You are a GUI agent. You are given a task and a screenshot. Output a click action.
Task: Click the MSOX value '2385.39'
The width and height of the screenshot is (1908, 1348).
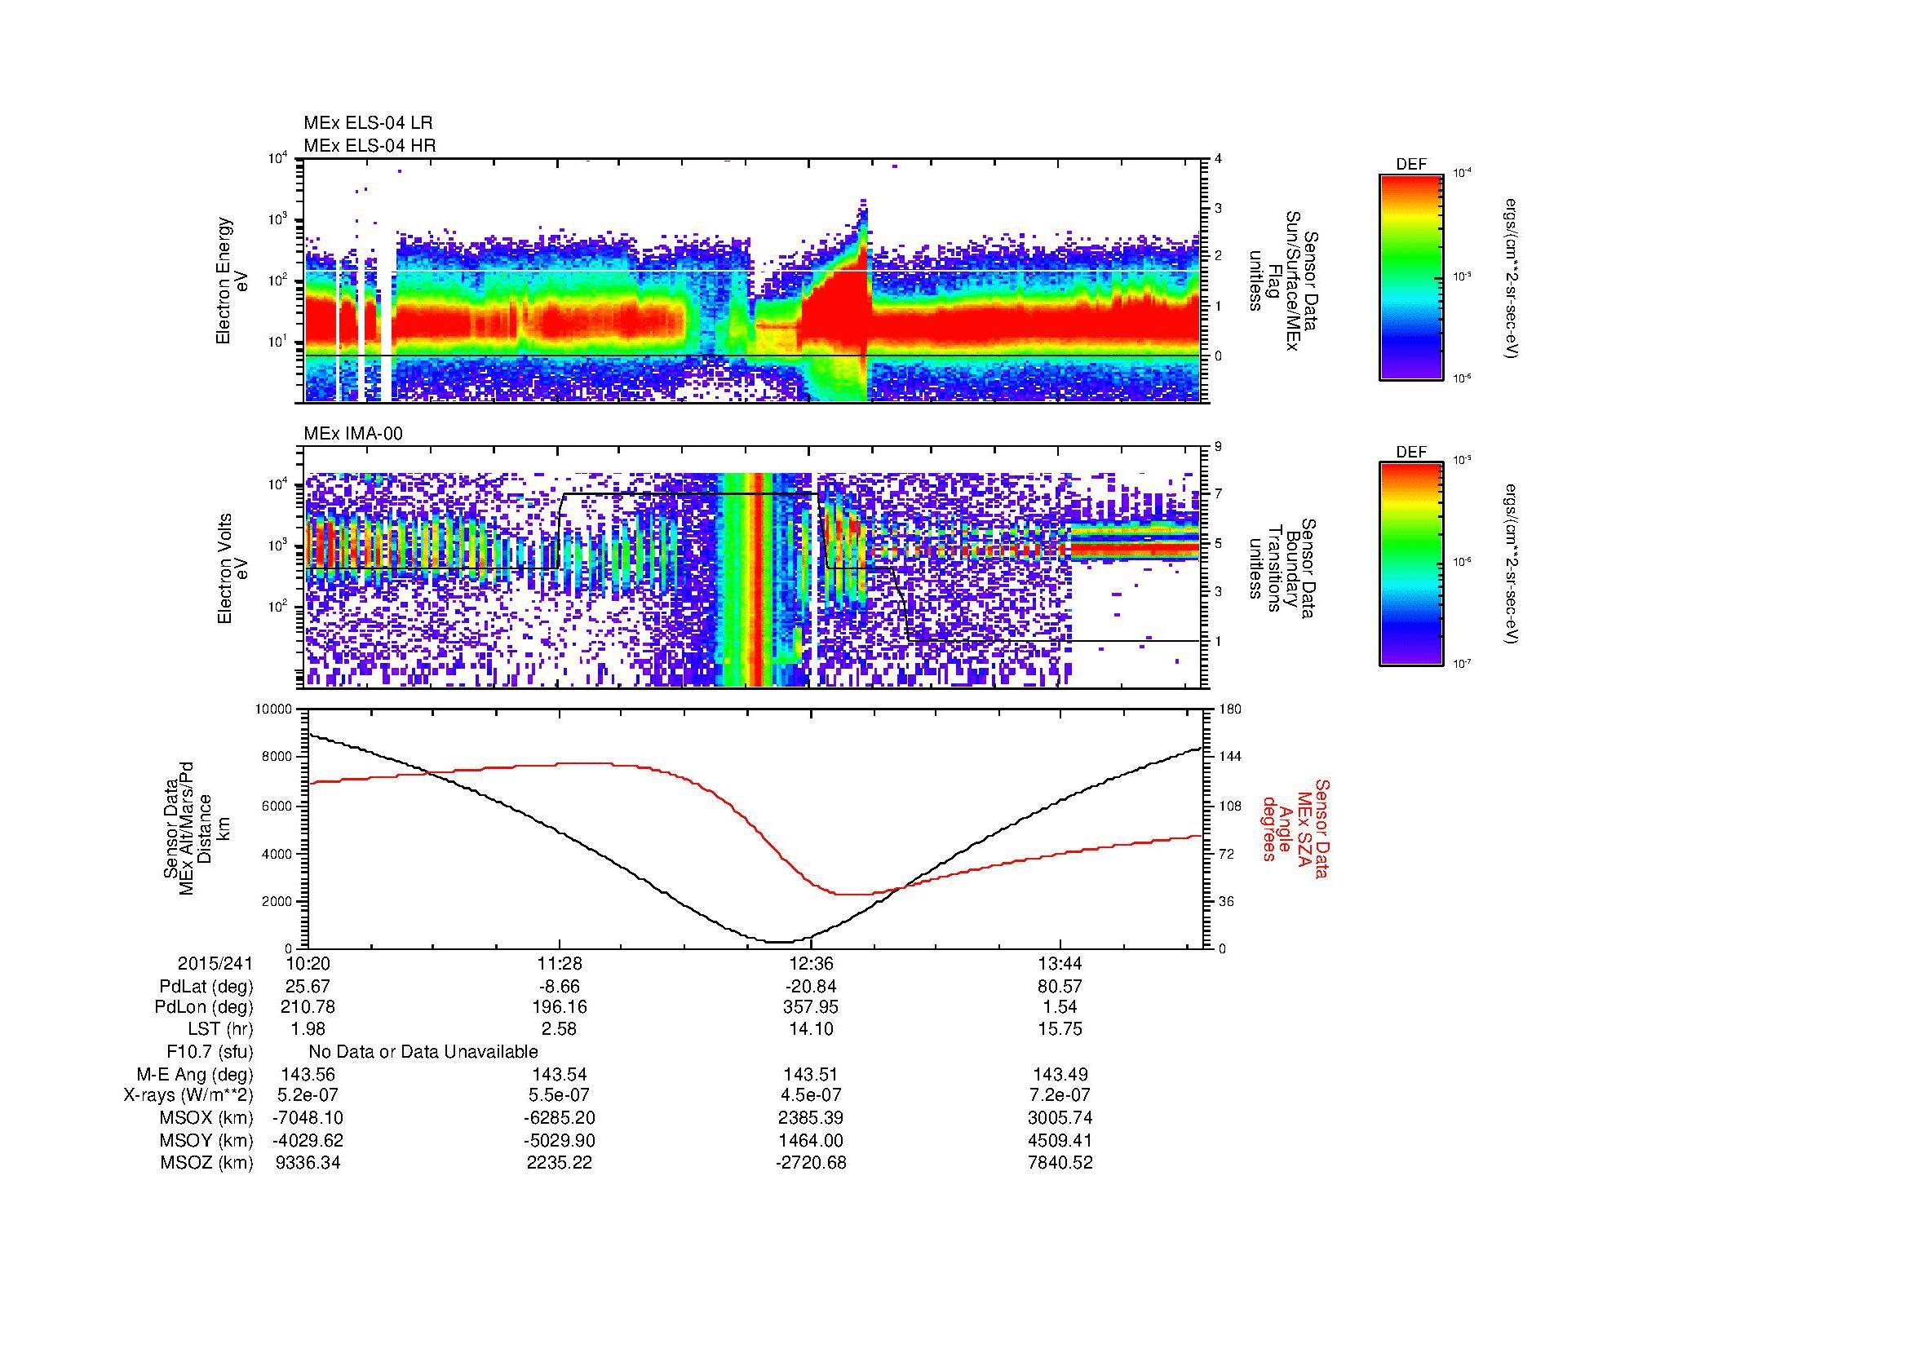(811, 1118)
